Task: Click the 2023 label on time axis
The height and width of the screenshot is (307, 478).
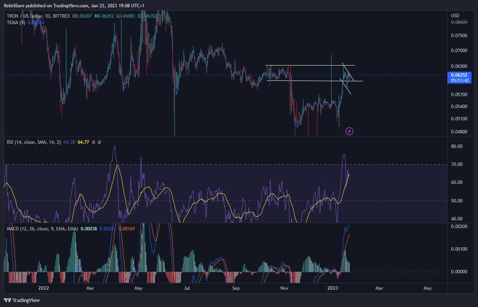Action: click(333, 288)
